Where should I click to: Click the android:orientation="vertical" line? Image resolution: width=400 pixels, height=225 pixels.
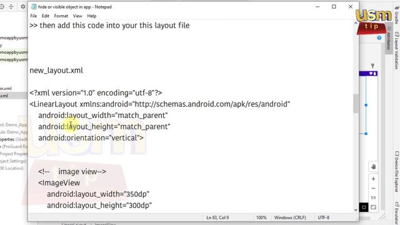point(91,137)
